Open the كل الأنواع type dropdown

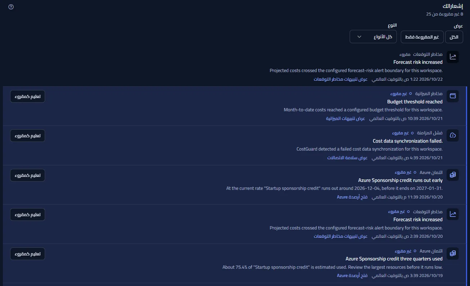click(x=373, y=37)
